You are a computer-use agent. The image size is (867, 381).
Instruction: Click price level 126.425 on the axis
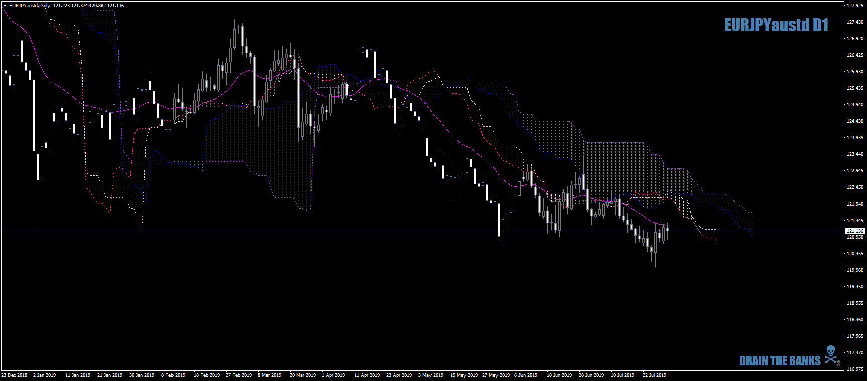pyautogui.click(x=855, y=55)
